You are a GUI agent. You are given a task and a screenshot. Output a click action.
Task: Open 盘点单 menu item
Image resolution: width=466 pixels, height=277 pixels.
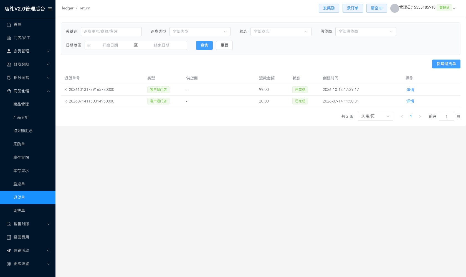(28, 184)
